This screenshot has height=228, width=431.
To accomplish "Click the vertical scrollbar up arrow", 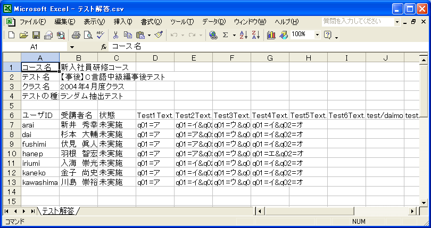I will click(x=424, y=60).
